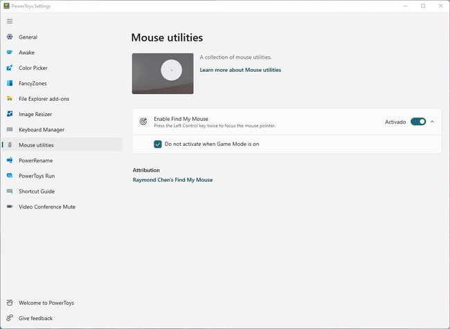Click 'Press the Left Control key twice' description
450x329 pixels.
(215, 126)
